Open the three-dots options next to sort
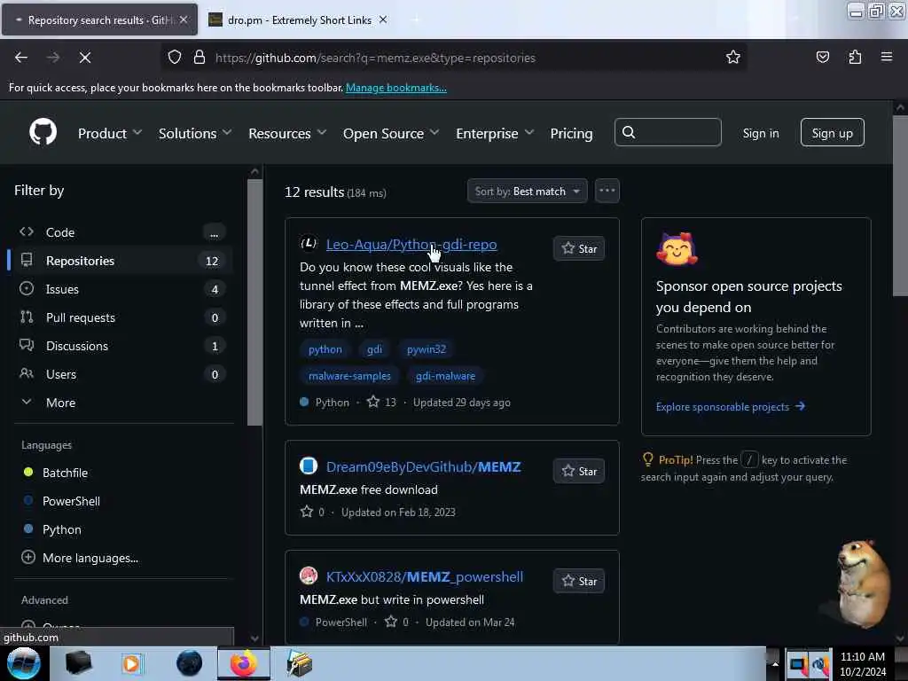This screenshot has width=908, height=681. (x=607, y=191)
